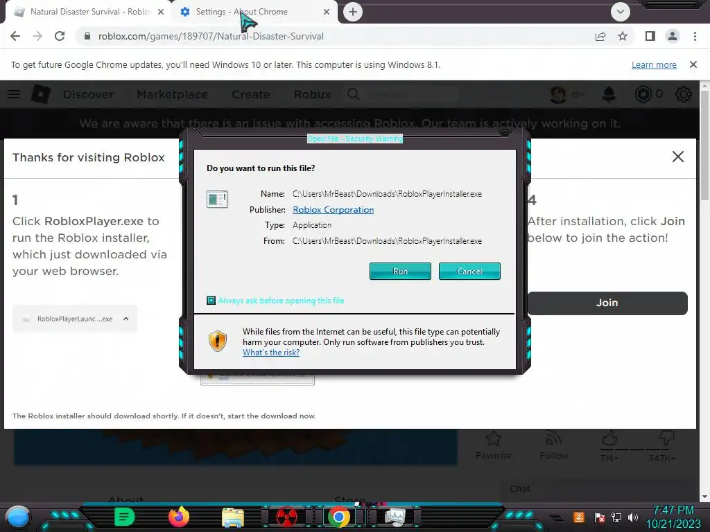The width and height of the screenshot is (710, 532).
Task: Click the Join button
Action: click(607, 303)
